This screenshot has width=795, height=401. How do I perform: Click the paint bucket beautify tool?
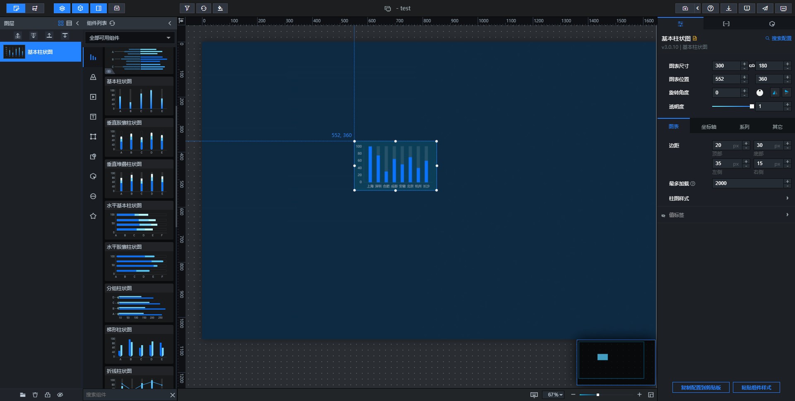click(220, 8)
